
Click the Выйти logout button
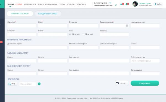coord(158,4)
